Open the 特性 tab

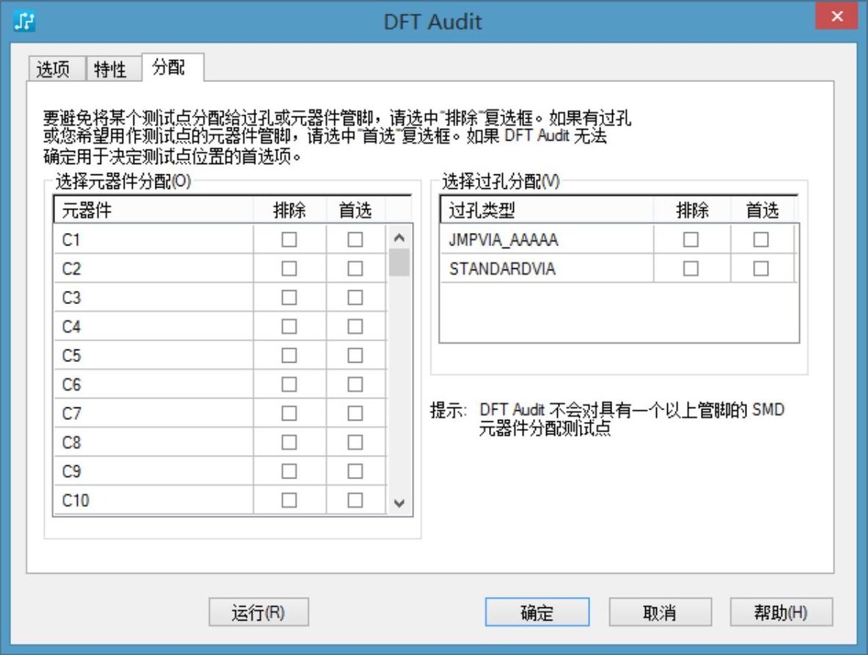click(x=111, y=70)
